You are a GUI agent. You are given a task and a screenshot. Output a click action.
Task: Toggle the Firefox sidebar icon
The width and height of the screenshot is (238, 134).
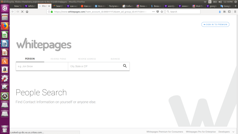[x=229, y=12]
